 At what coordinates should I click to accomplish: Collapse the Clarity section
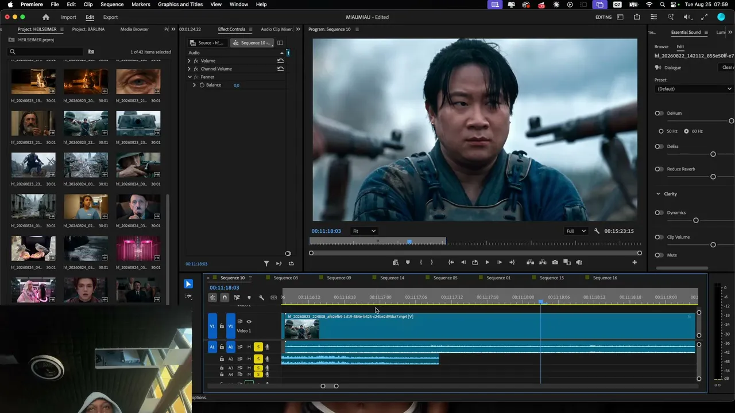(658, 194)
